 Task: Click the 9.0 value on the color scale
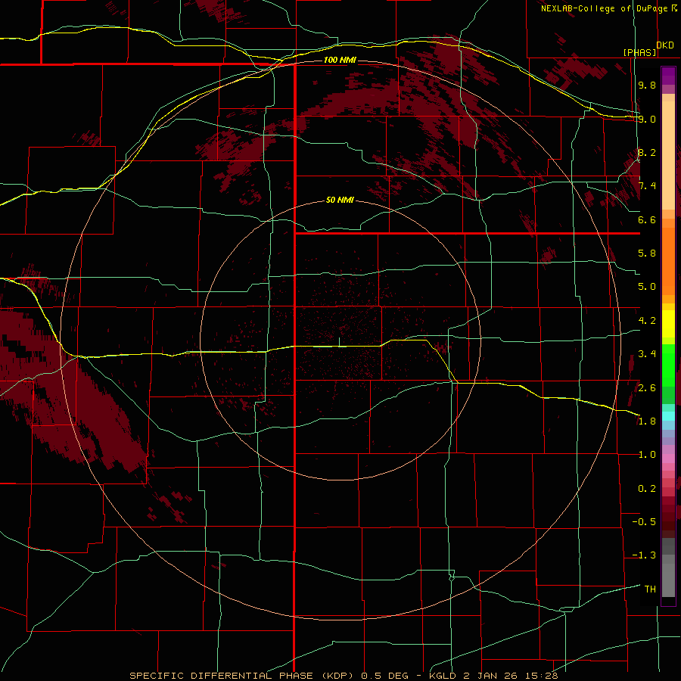point(647,119)
